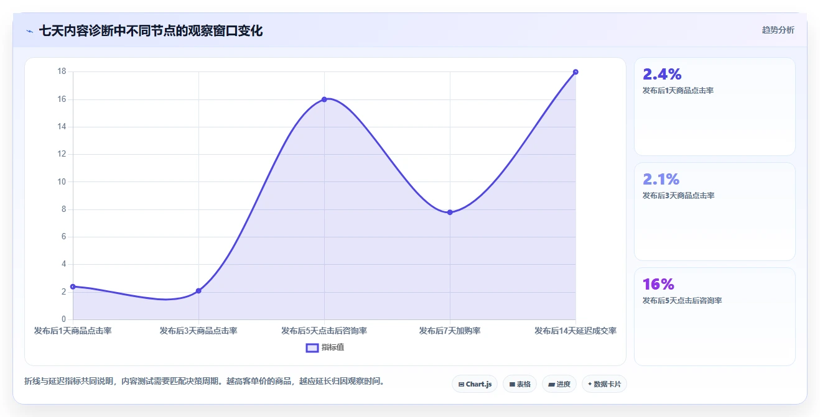
Task: Click x-axis label 发布后7天加购率
Action: click(450, 331)
